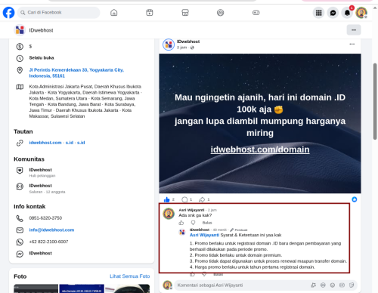Open the Gaming tab icon

(x=256, y=12)
